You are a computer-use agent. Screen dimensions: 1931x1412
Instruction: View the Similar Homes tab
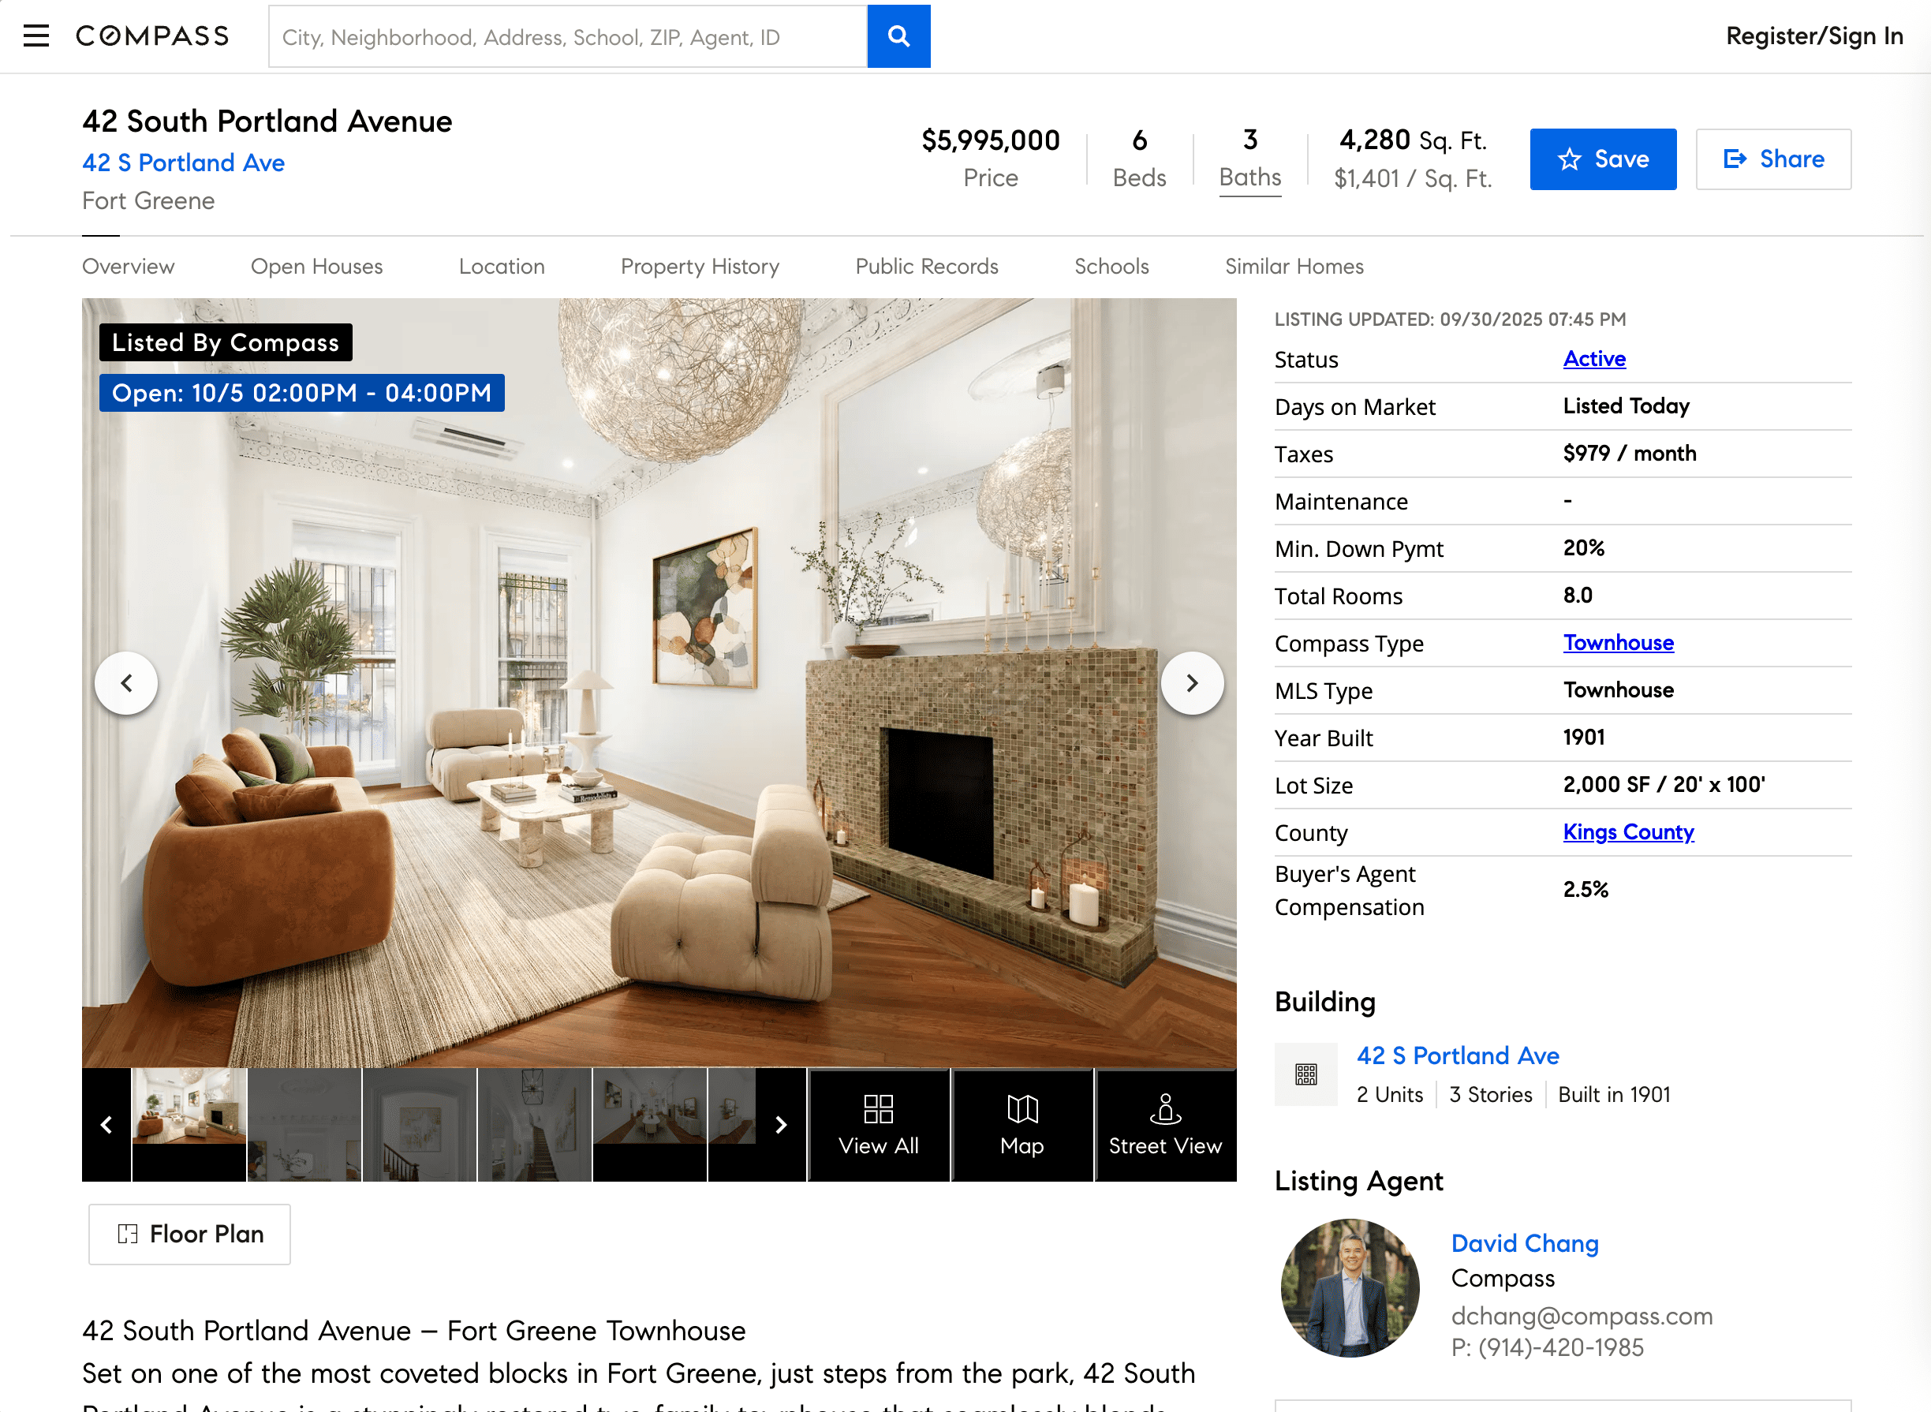(x=1294, y=266)
